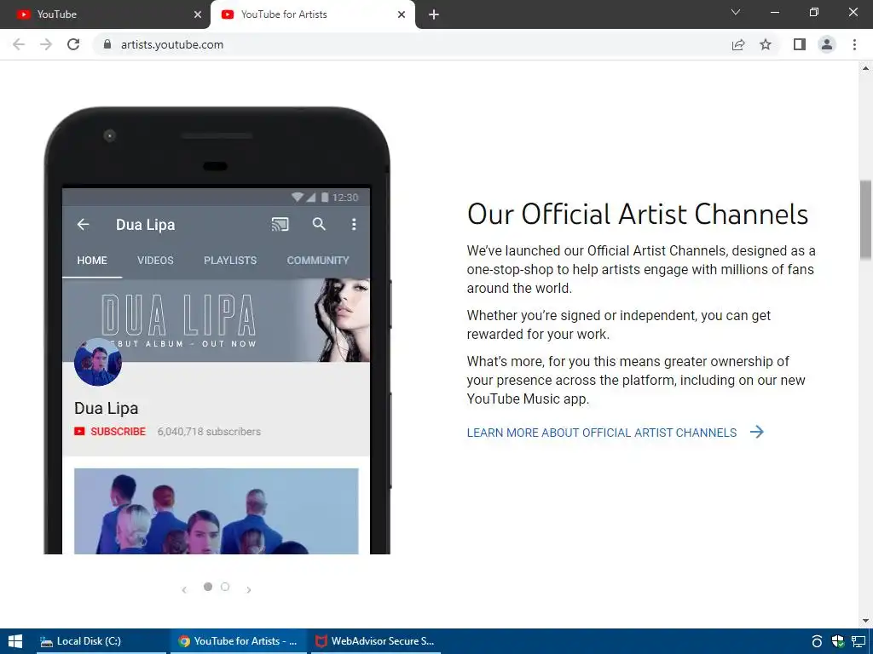Click the arrow beside Learn More link

(x=757, y=432)
